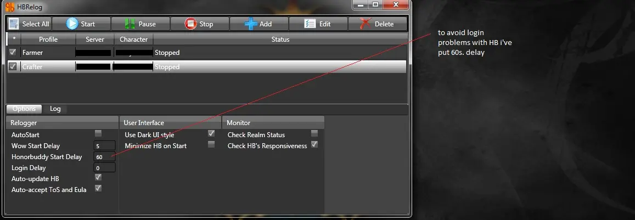635x220 pixels.
Task: Click the Edit checklist icon
Action: pyautogui.click(x=310, y=24)
